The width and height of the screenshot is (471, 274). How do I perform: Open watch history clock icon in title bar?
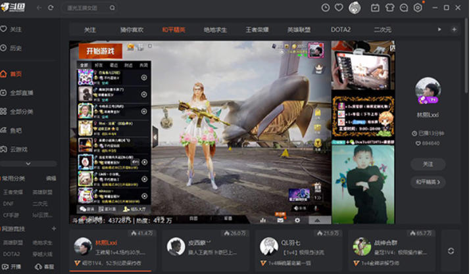click(x=326, y=7)
